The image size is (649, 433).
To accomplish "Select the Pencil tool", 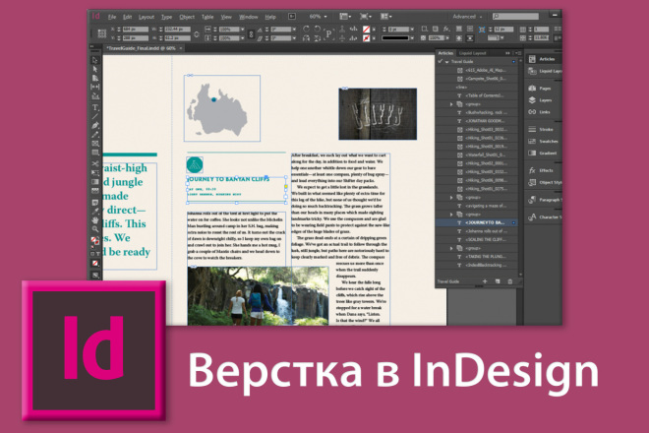I will point(95,134).
